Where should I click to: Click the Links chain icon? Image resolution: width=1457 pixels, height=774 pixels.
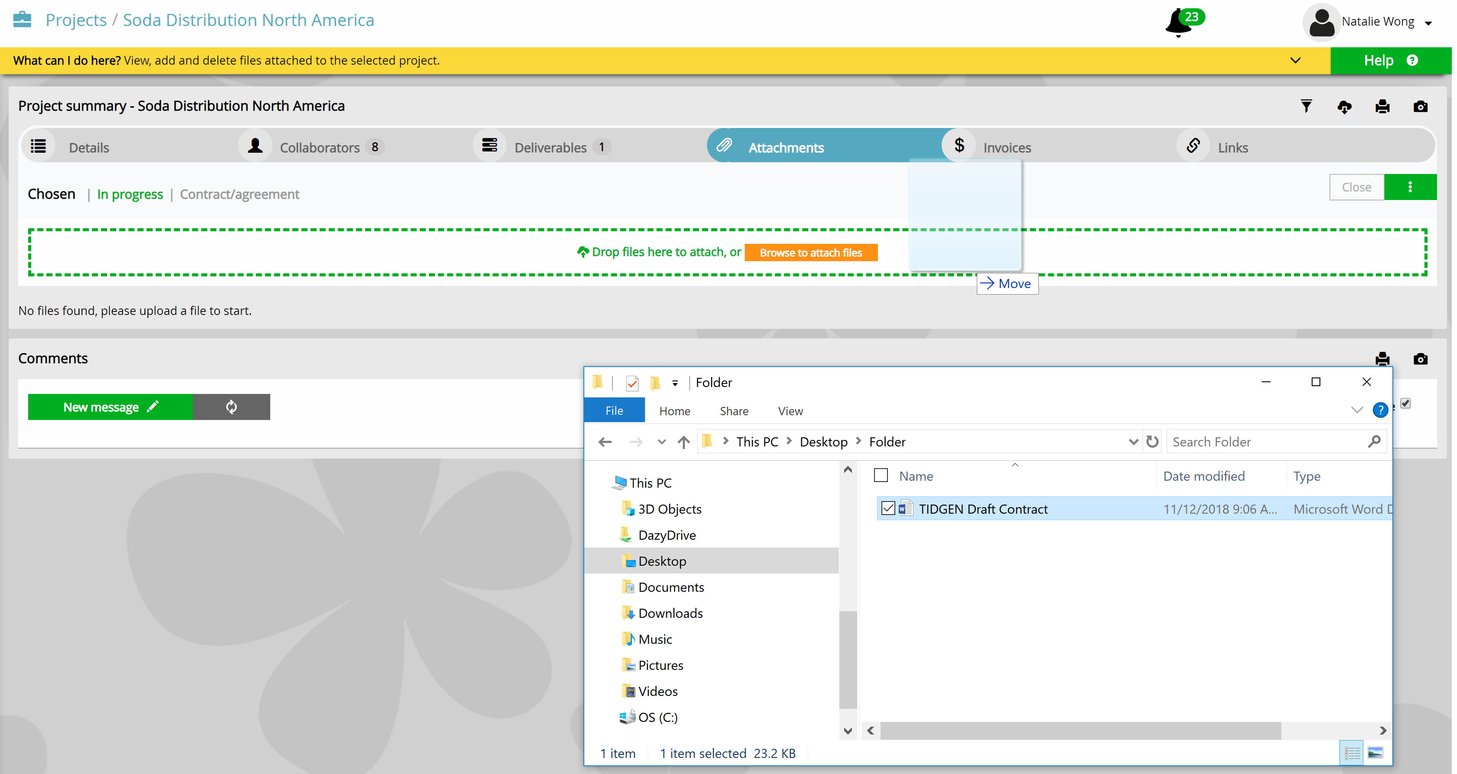click(x=1193, y=145)
